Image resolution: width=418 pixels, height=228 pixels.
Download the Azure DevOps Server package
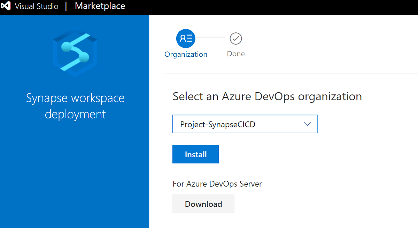(203, 204)
